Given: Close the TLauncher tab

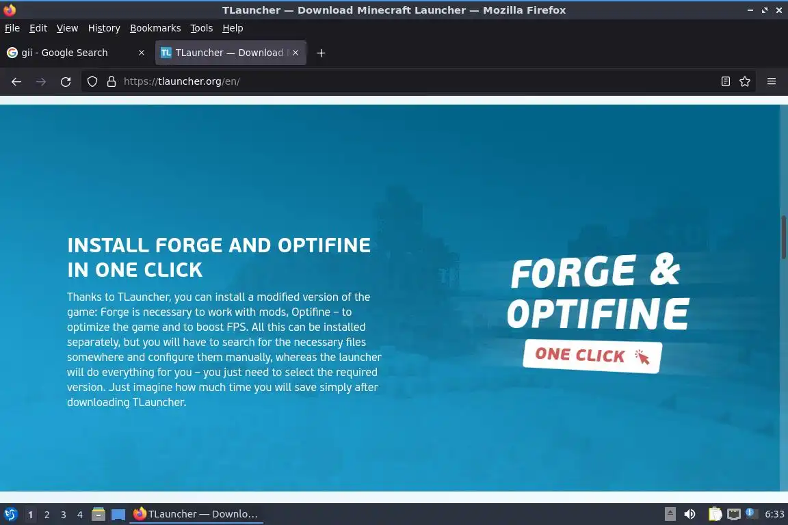Looking at the screenshot, I should [x=295, y=53].
